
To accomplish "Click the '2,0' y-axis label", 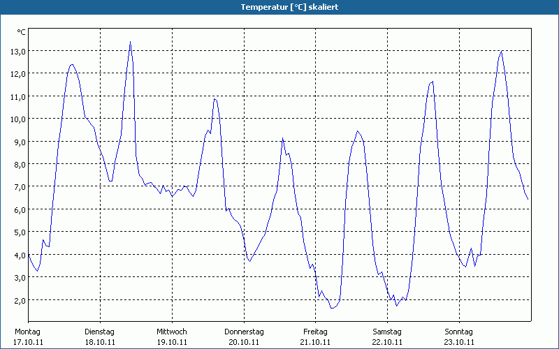I will pyautogui.click(x=20, y=300).
